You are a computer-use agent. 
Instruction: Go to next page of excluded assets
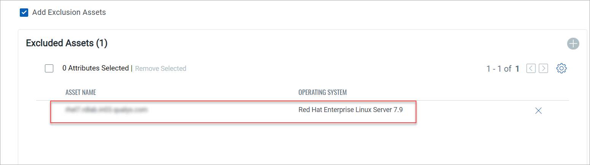coord(544,69)
